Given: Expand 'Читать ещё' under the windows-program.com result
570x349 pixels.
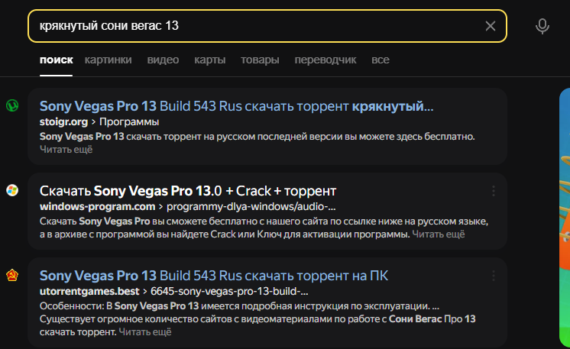Looking at the screenshot, I should [x=439, y=234].
